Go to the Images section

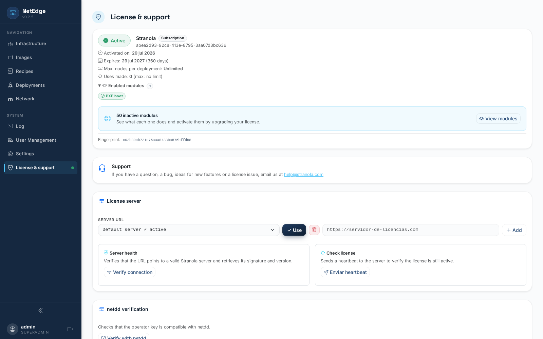coord(41,58)
